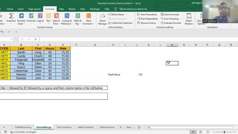238x134 pixels.
Task: Open Lookup & Reference functions
Action: click(x=67, y=19)
